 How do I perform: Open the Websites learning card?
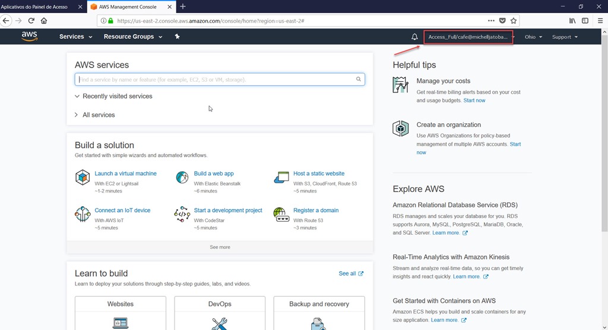[120, 313]
